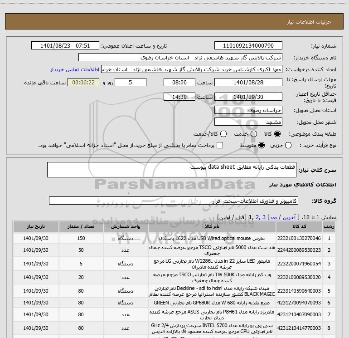Click the response deadline date field 1401/08/28
349x338 pixels.
248,82
